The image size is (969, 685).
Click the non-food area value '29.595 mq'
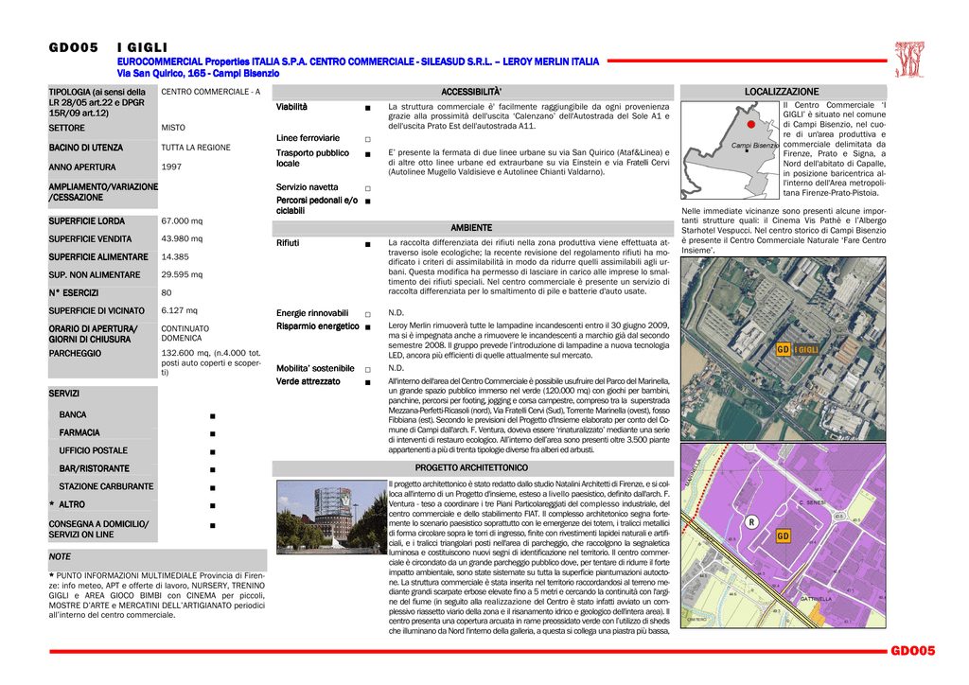pos(182,274)
